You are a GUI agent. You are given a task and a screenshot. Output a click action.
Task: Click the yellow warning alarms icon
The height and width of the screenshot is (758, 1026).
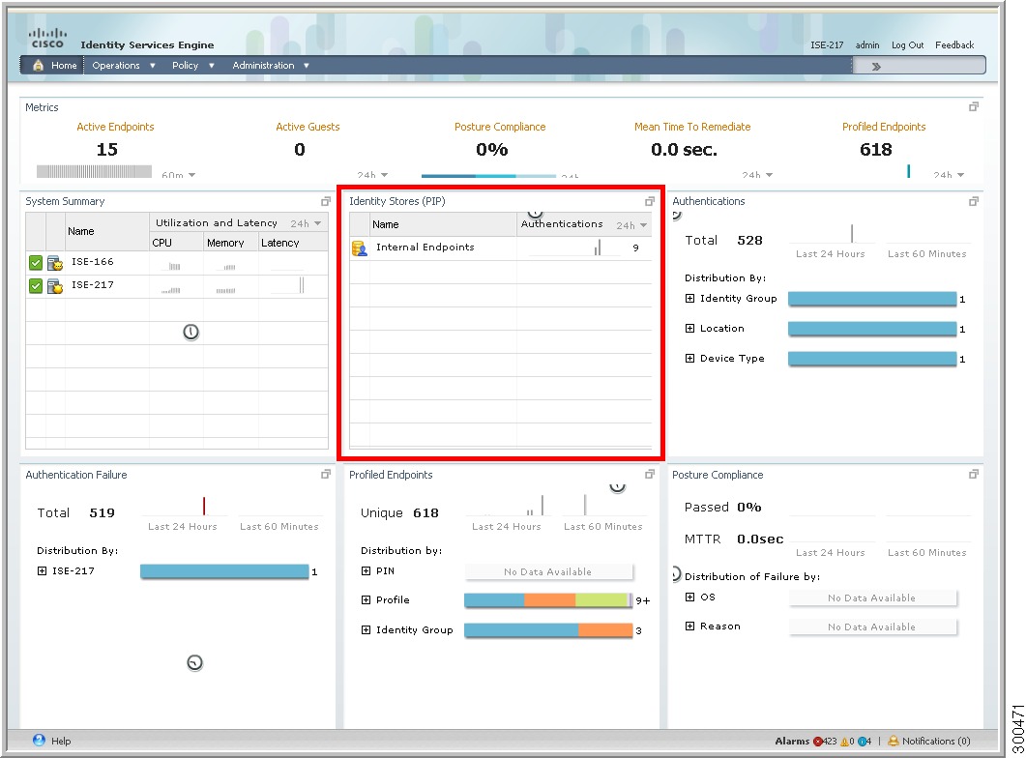coord(844,741)
